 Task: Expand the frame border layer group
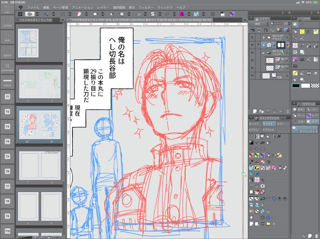point(264,45)
